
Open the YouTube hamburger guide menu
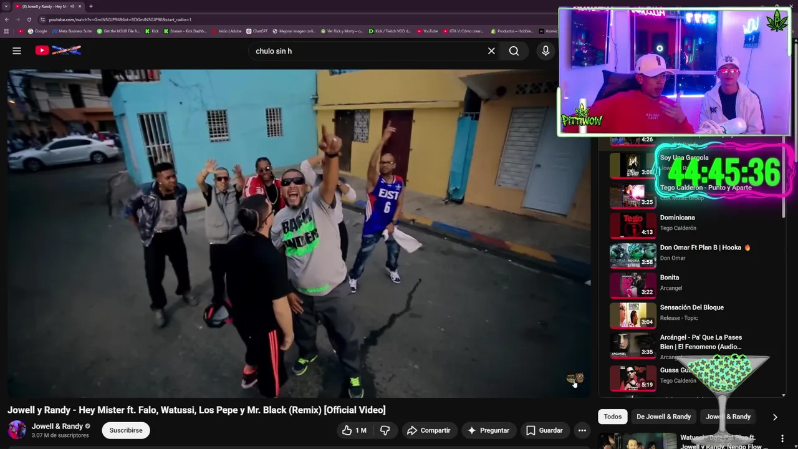tap(17, 51)
